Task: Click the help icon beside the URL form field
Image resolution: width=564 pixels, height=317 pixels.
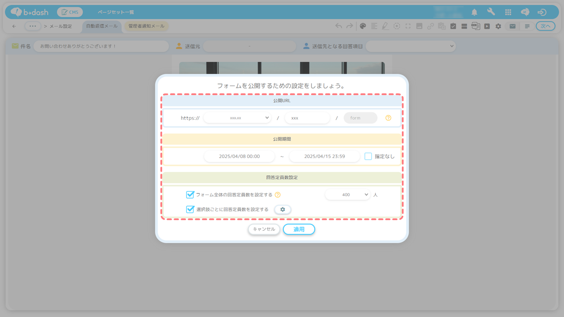Action: pos(388,118)
